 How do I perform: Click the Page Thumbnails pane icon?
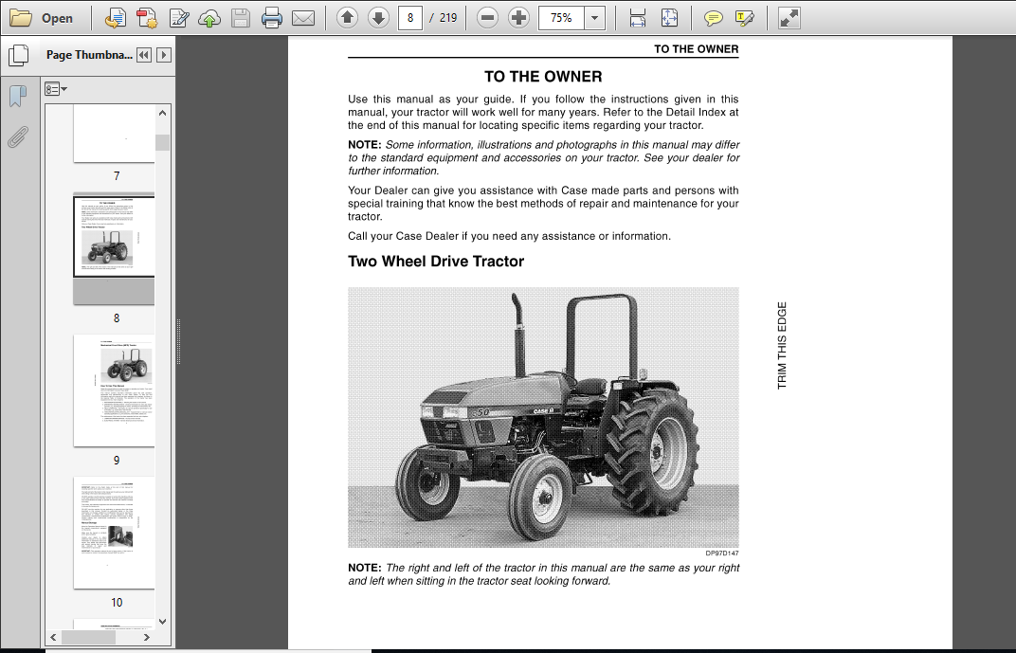(18, 56)
